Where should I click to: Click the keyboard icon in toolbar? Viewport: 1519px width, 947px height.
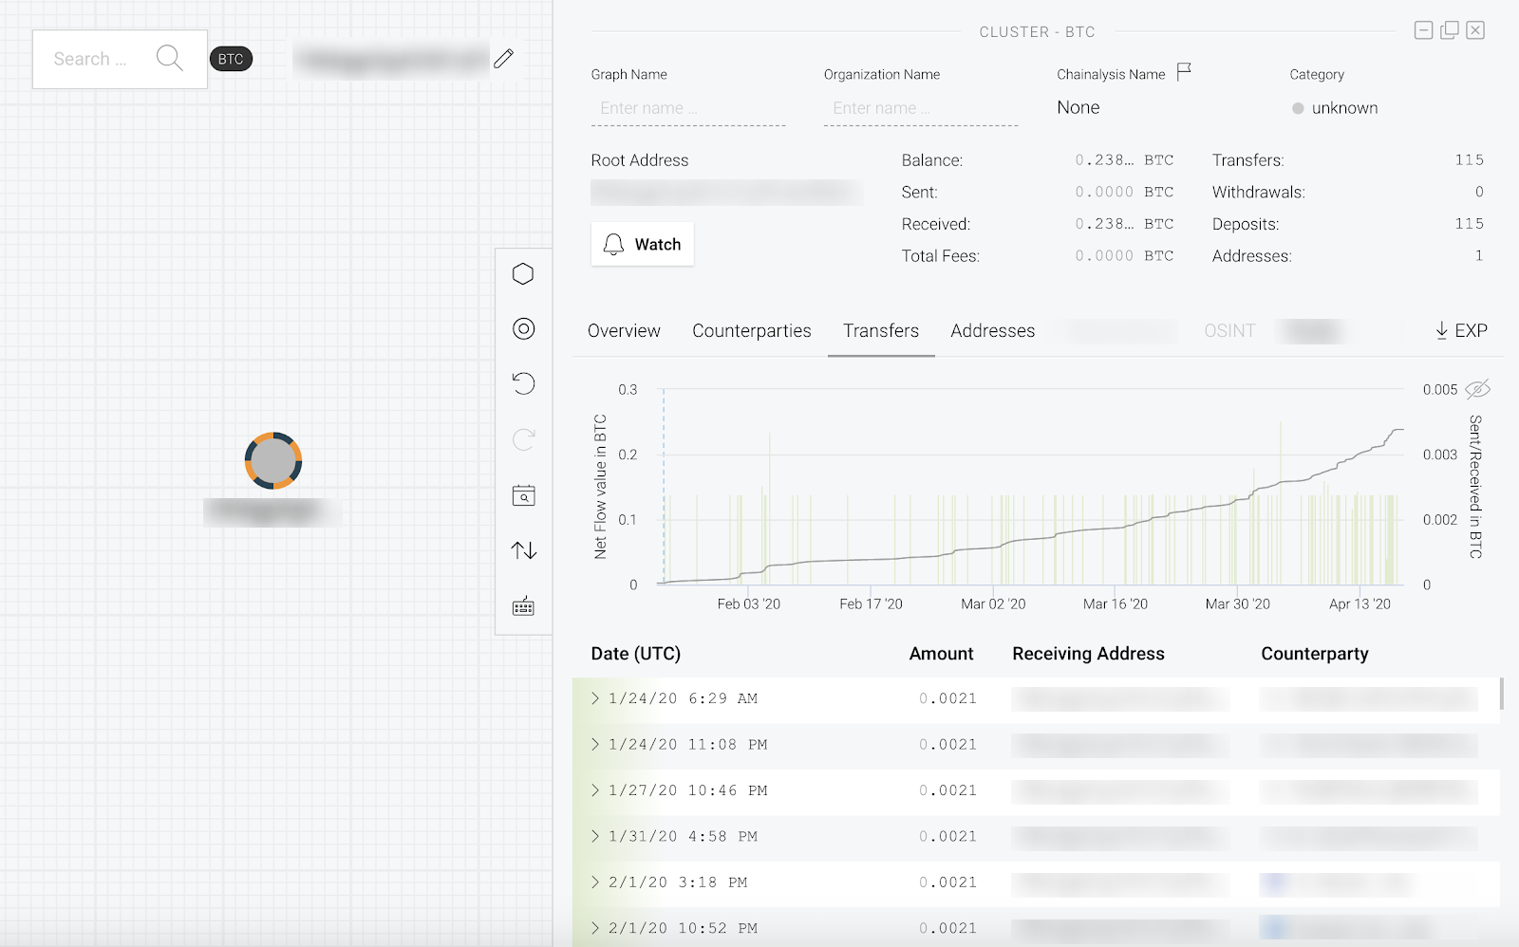523,606
